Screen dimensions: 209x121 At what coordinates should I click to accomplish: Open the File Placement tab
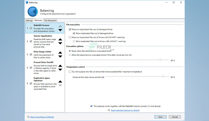pyautogui.click(x=50, y=20)
